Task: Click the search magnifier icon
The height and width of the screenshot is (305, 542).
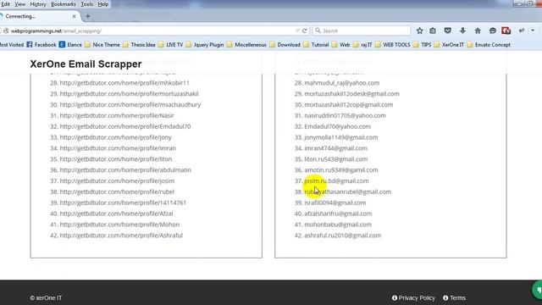Action: pos(318,30)
